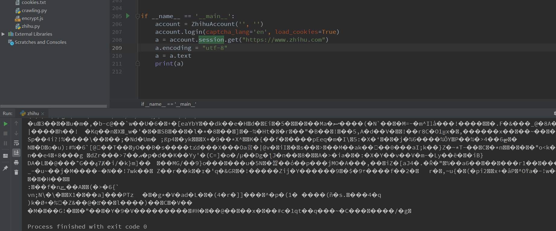
Task: Click the Run label in tool window header
Action: pyautogui.click(x=8, y=113)
